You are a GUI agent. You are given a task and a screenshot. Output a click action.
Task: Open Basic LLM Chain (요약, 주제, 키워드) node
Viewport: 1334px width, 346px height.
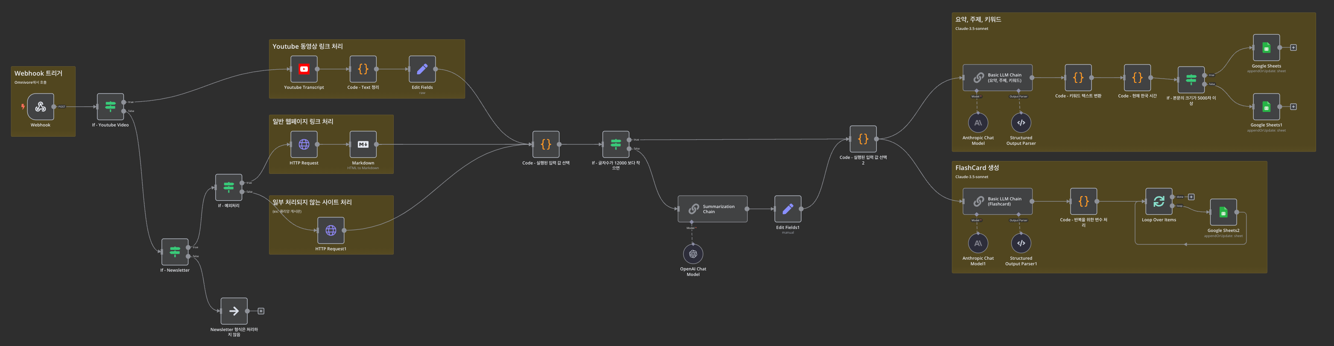point(998,78)
